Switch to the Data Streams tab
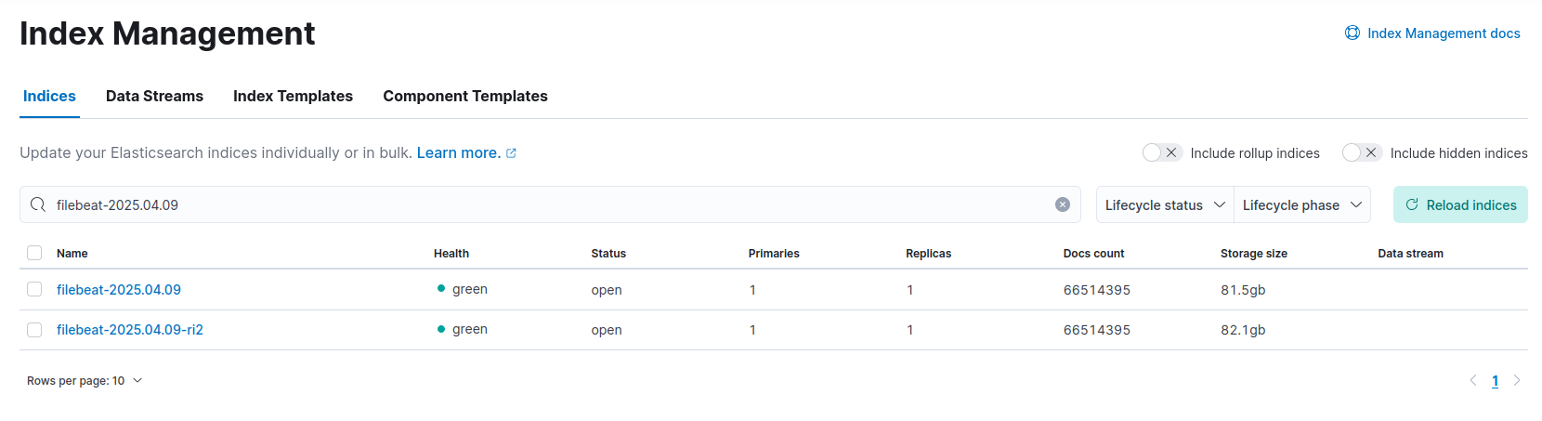This screenshot has height=421, width=1542. point(154,96)
